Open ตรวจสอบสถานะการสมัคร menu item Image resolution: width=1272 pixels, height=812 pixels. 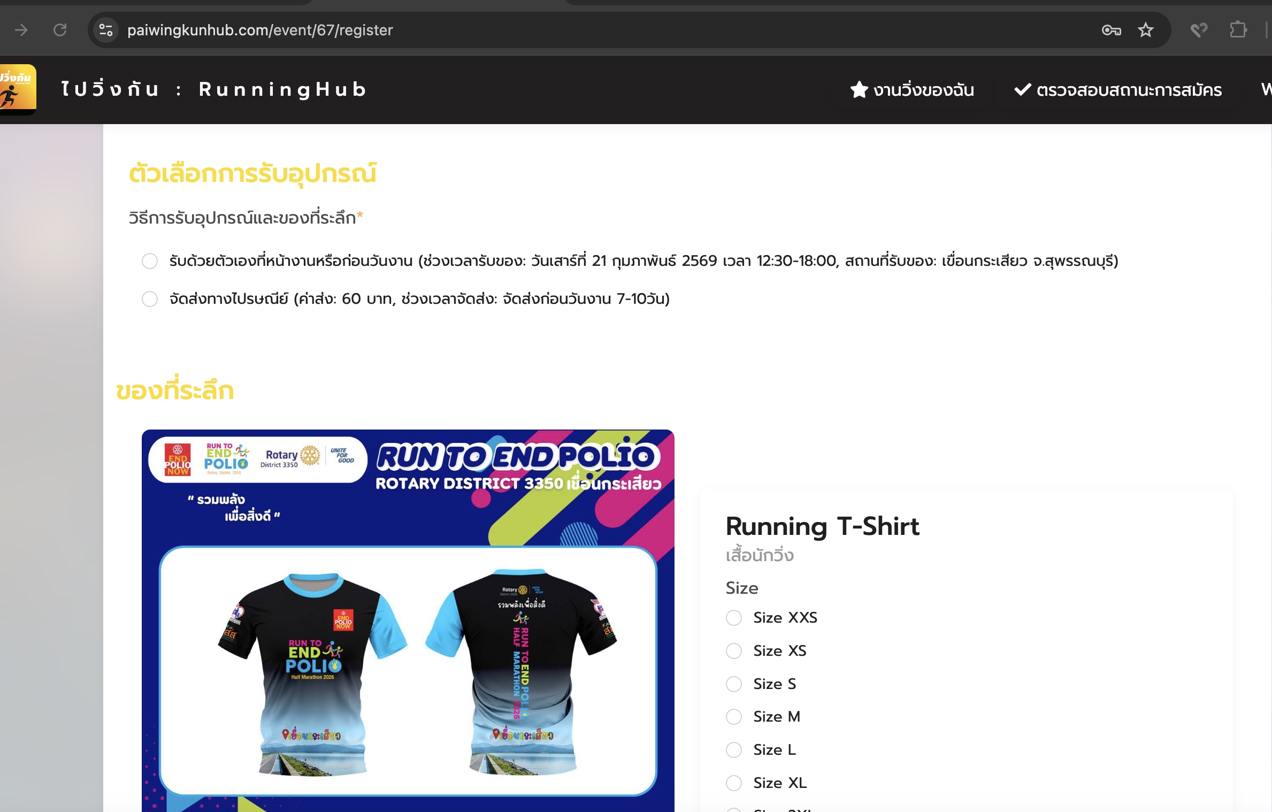coord(1118,89)
